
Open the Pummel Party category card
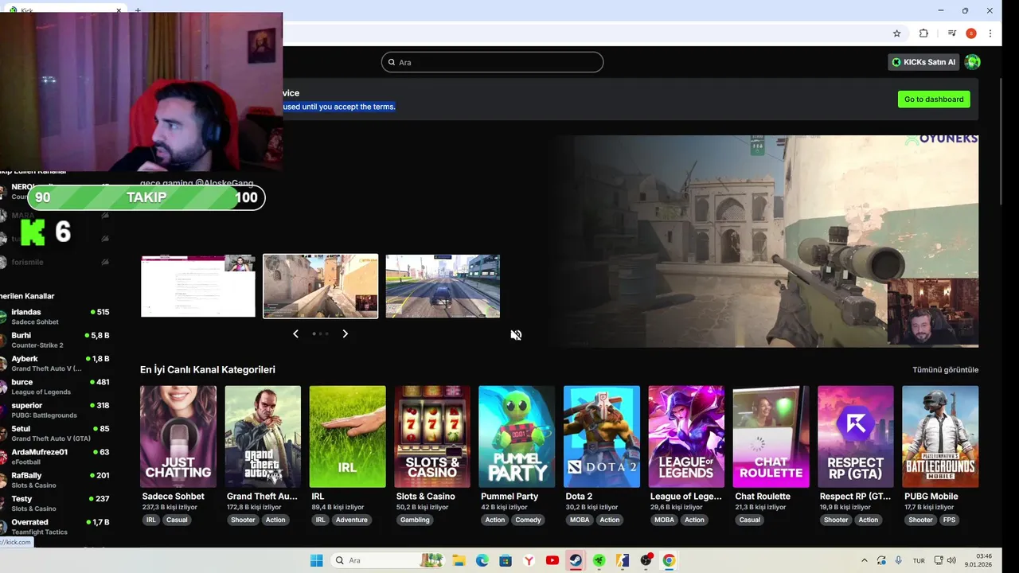(x=517, y=437)
